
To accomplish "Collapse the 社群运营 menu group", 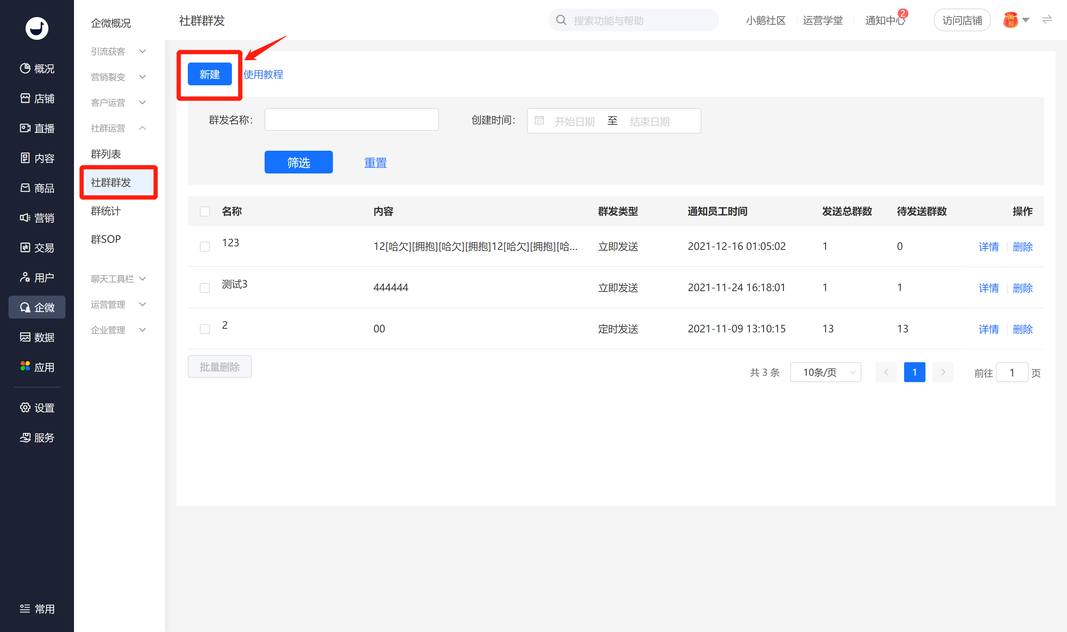I will pyautogui.click(x=118, y=128).
